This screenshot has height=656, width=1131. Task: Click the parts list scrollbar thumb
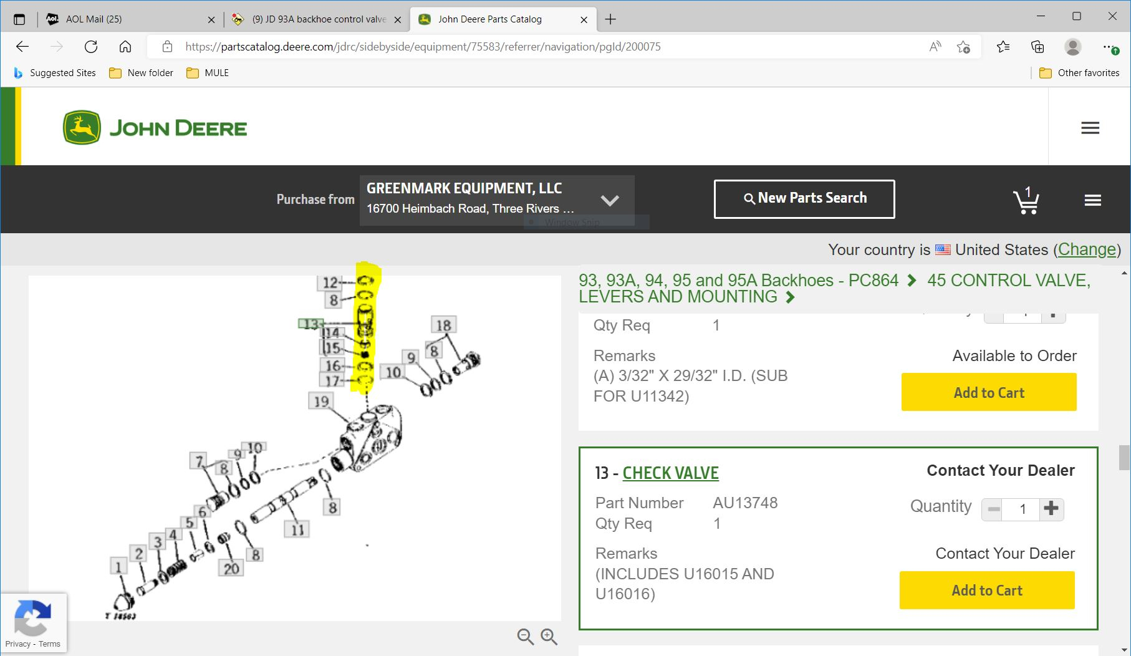point(1124,457)
